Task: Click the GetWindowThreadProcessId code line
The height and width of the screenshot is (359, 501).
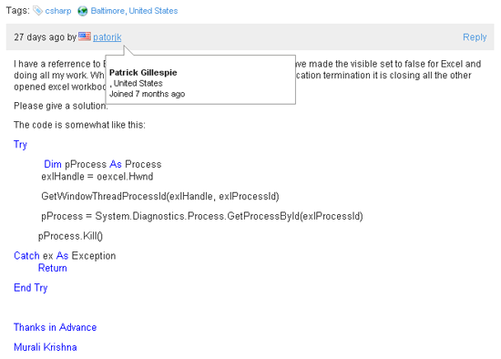Action: (160, 196)
